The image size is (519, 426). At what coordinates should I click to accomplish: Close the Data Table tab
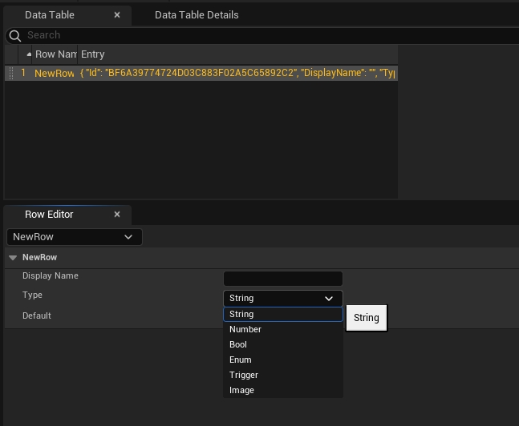pos(117,14)
